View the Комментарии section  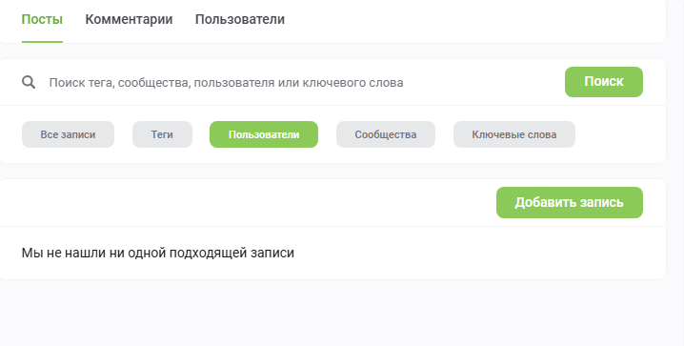129,20
